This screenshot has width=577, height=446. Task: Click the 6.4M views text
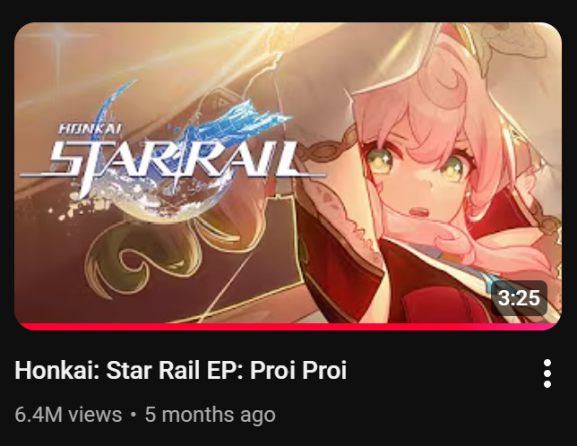[x=68, y=415]
